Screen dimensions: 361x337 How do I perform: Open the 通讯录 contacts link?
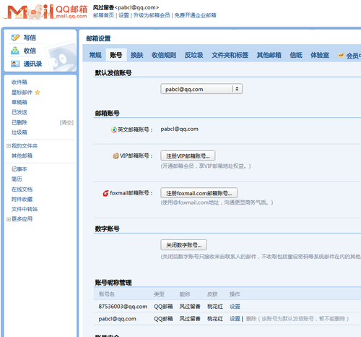pos(32,64)
